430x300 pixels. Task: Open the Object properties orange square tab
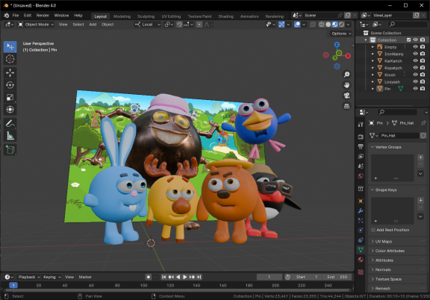(x=361, y=201)
